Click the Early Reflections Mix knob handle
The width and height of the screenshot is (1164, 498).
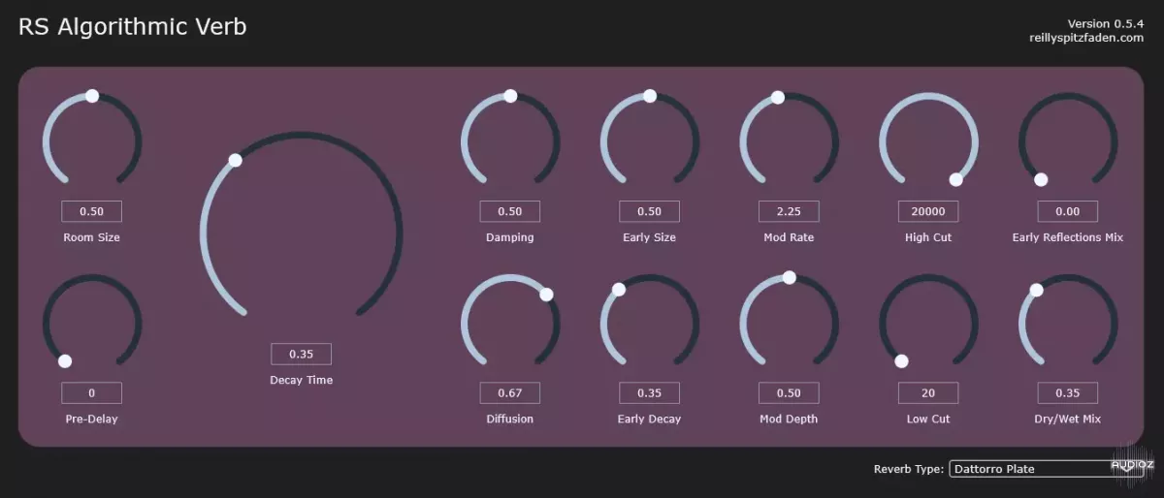(1041, 179)
